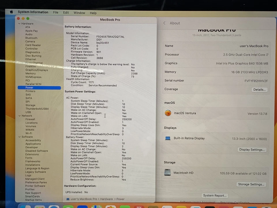Click the Built-in Retina Display icon
The image size is (277, 208).
[168, 138]
